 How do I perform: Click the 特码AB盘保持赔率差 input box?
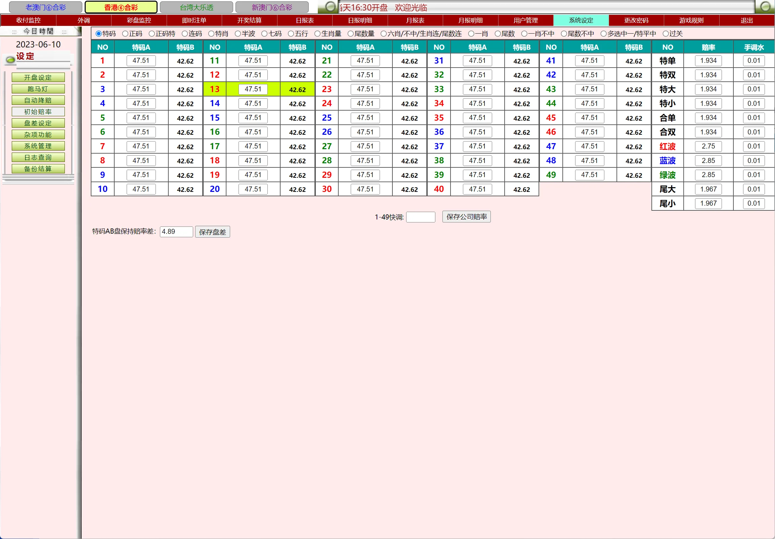[x=176, y=232]
